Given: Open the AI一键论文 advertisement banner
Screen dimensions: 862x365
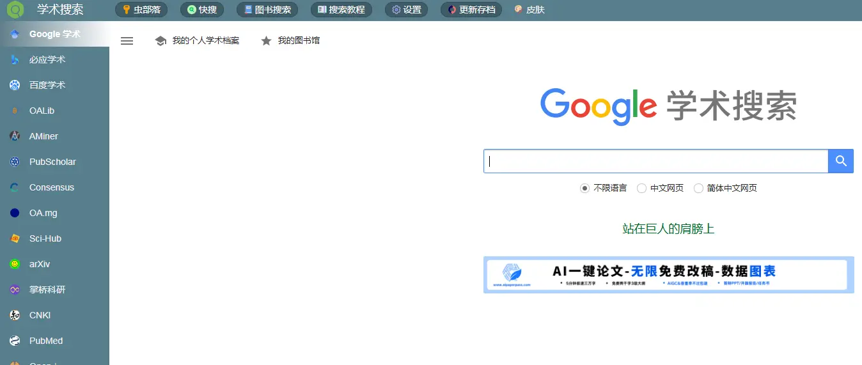Looking at the screenshot, I should [668, 276].
